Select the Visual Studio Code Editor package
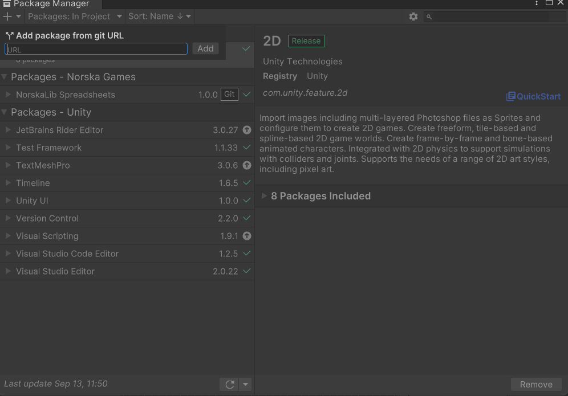 127,254
